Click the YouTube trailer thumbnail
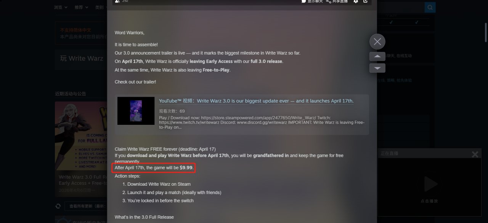Image resolution: width=488 pixels, height=223 pixels. coord(136,111)
